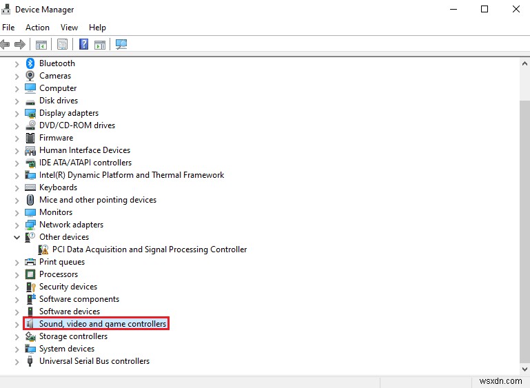This screenshot has width=530, height=388.
Task: Click the vertical scrollbar thumb
Action: point(524,231)
